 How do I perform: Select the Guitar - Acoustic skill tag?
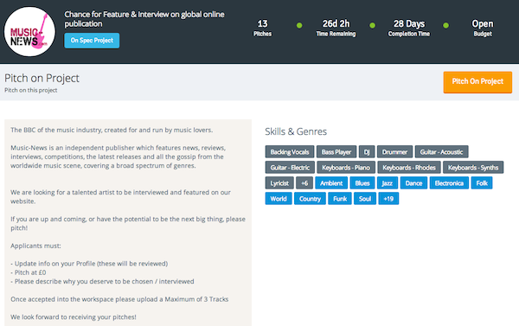point(441,152)
